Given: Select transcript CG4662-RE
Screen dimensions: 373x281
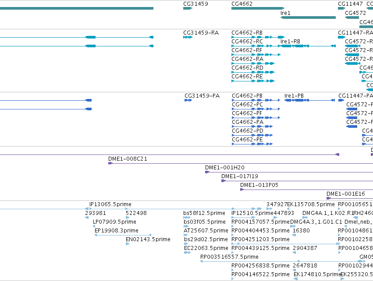Looking at the screenshot, I should pos(247,77).
